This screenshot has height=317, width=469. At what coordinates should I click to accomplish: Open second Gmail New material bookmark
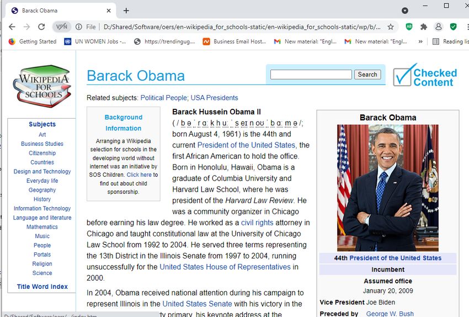pyautogui.click(x=376, y=41)
